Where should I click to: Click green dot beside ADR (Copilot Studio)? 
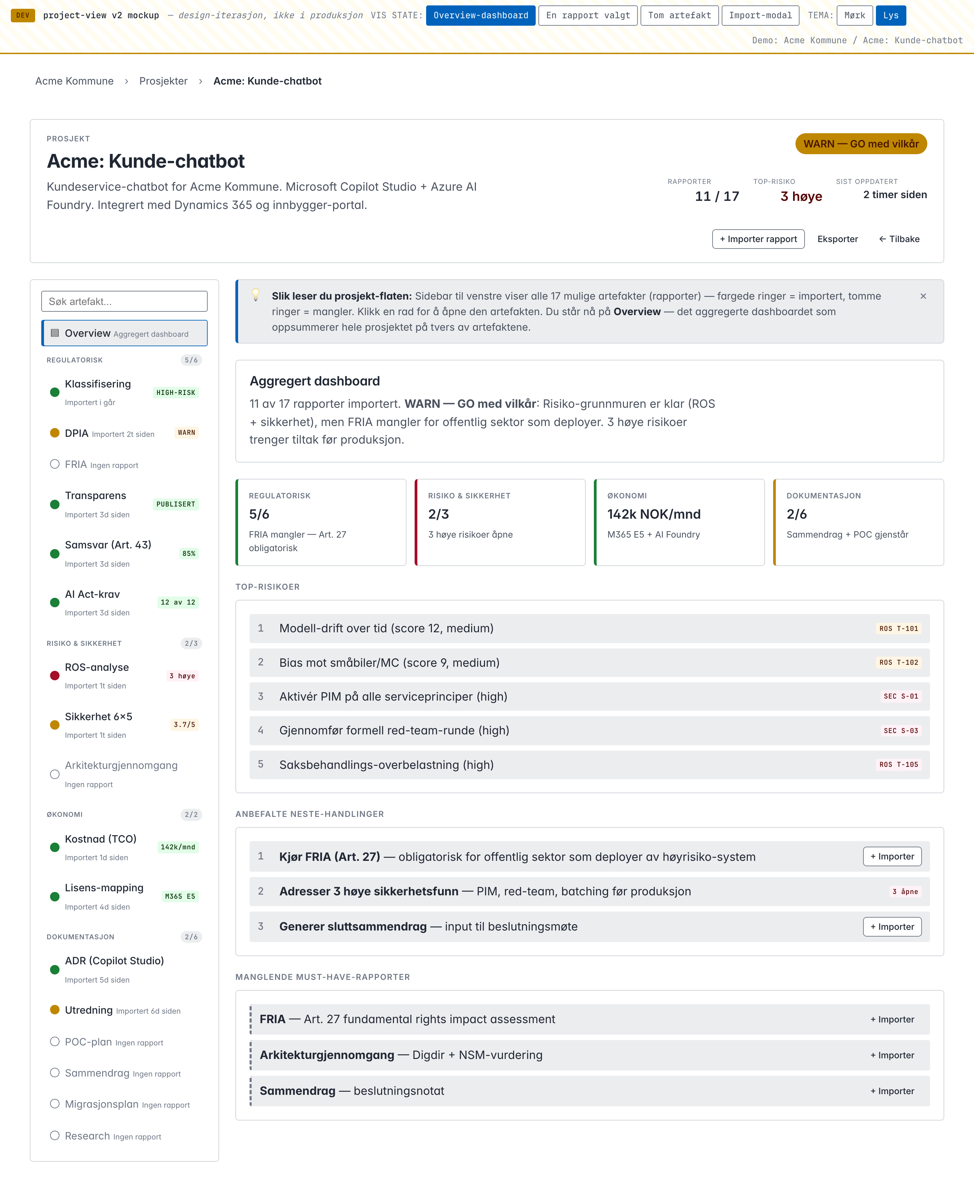54,970
